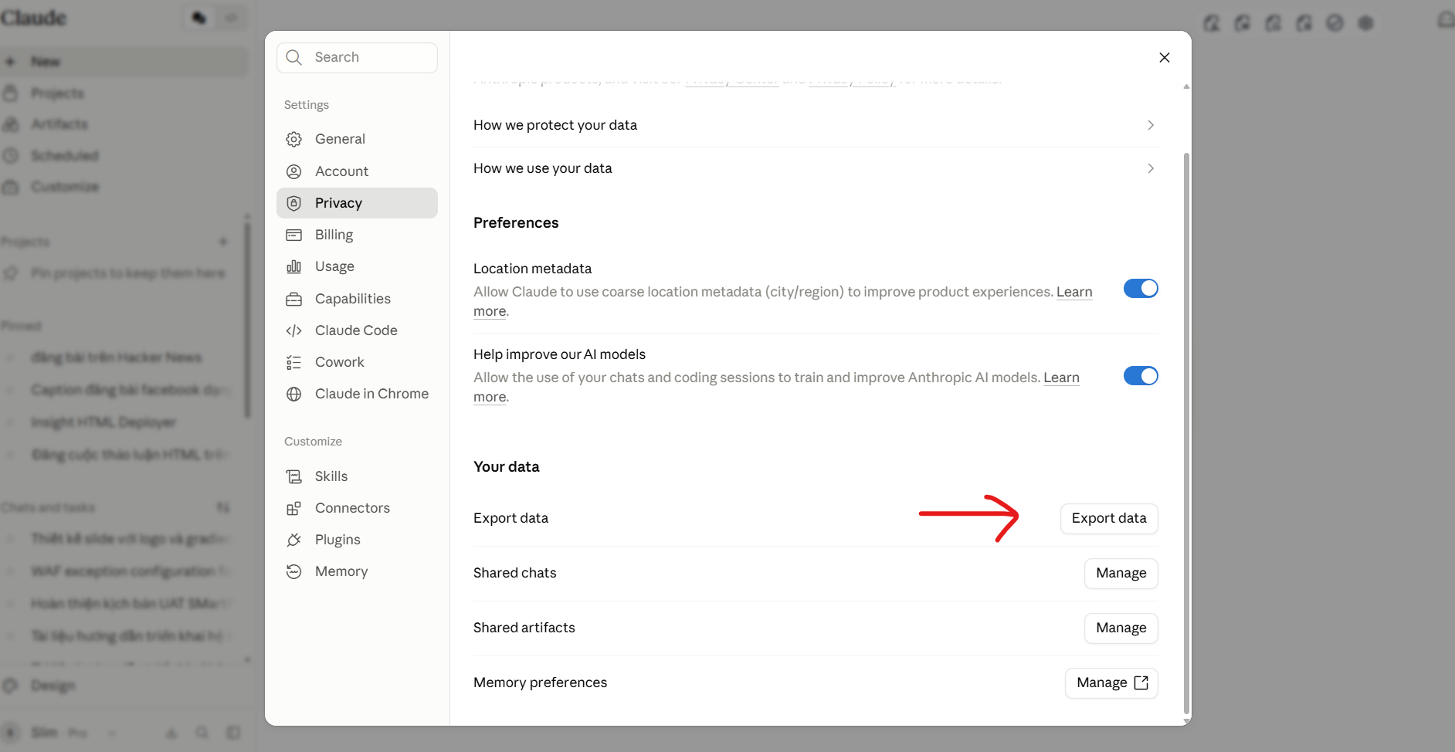Open Scheduled in the background sidebar
1455x752 pixels.
(x=124, y=156)
